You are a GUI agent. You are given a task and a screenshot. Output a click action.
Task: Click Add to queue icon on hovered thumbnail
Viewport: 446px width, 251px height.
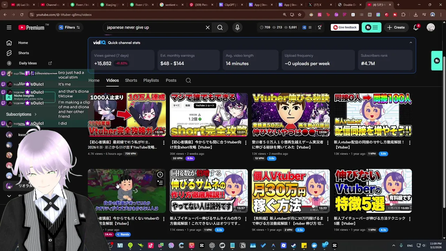tap(160, 182)
